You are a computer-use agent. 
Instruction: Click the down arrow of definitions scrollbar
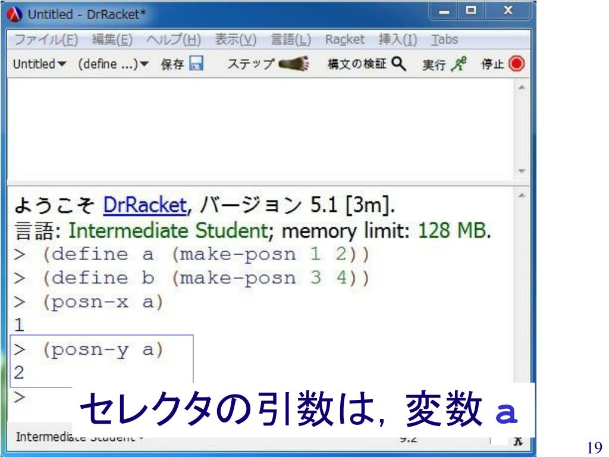(x=522, y=171)
